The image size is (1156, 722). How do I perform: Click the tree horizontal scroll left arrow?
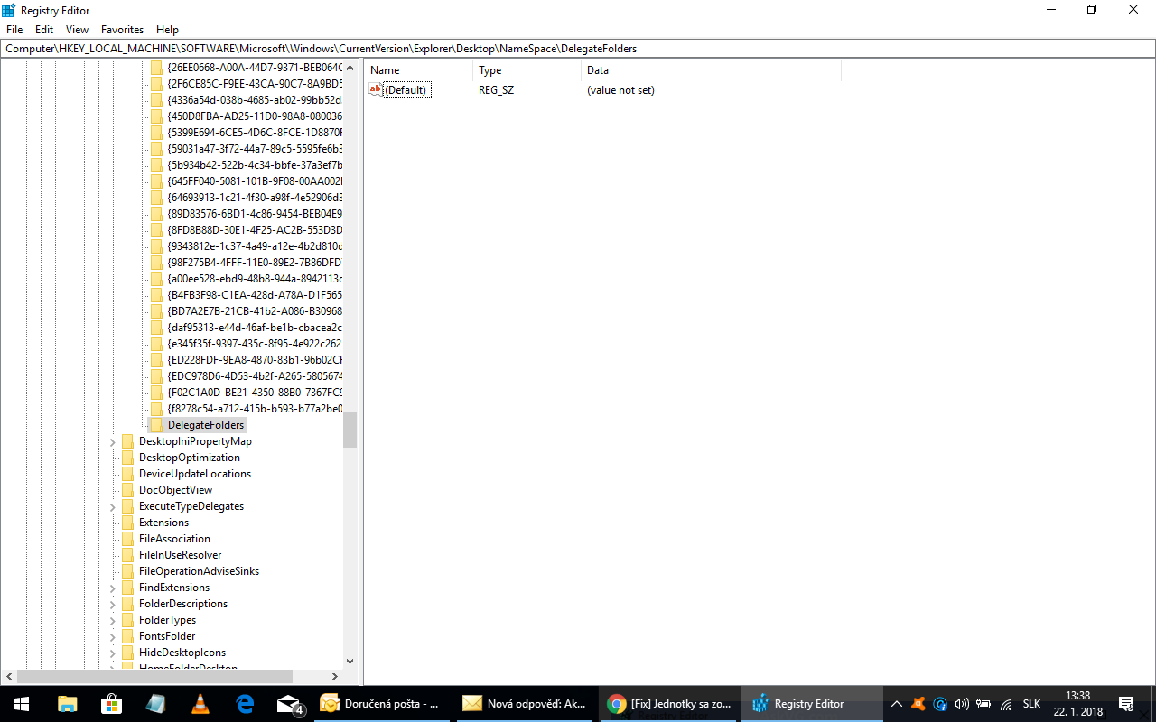[x=10, y=676]
